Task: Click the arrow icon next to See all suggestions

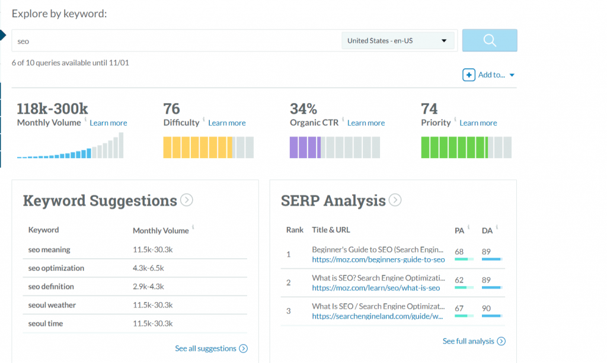Action: 243,348
